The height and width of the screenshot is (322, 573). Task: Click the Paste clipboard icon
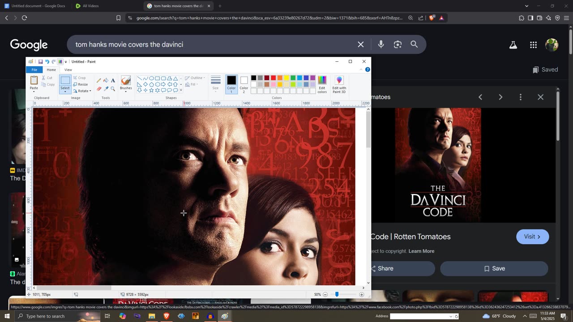pyautogui.click(x=34, y=80)
